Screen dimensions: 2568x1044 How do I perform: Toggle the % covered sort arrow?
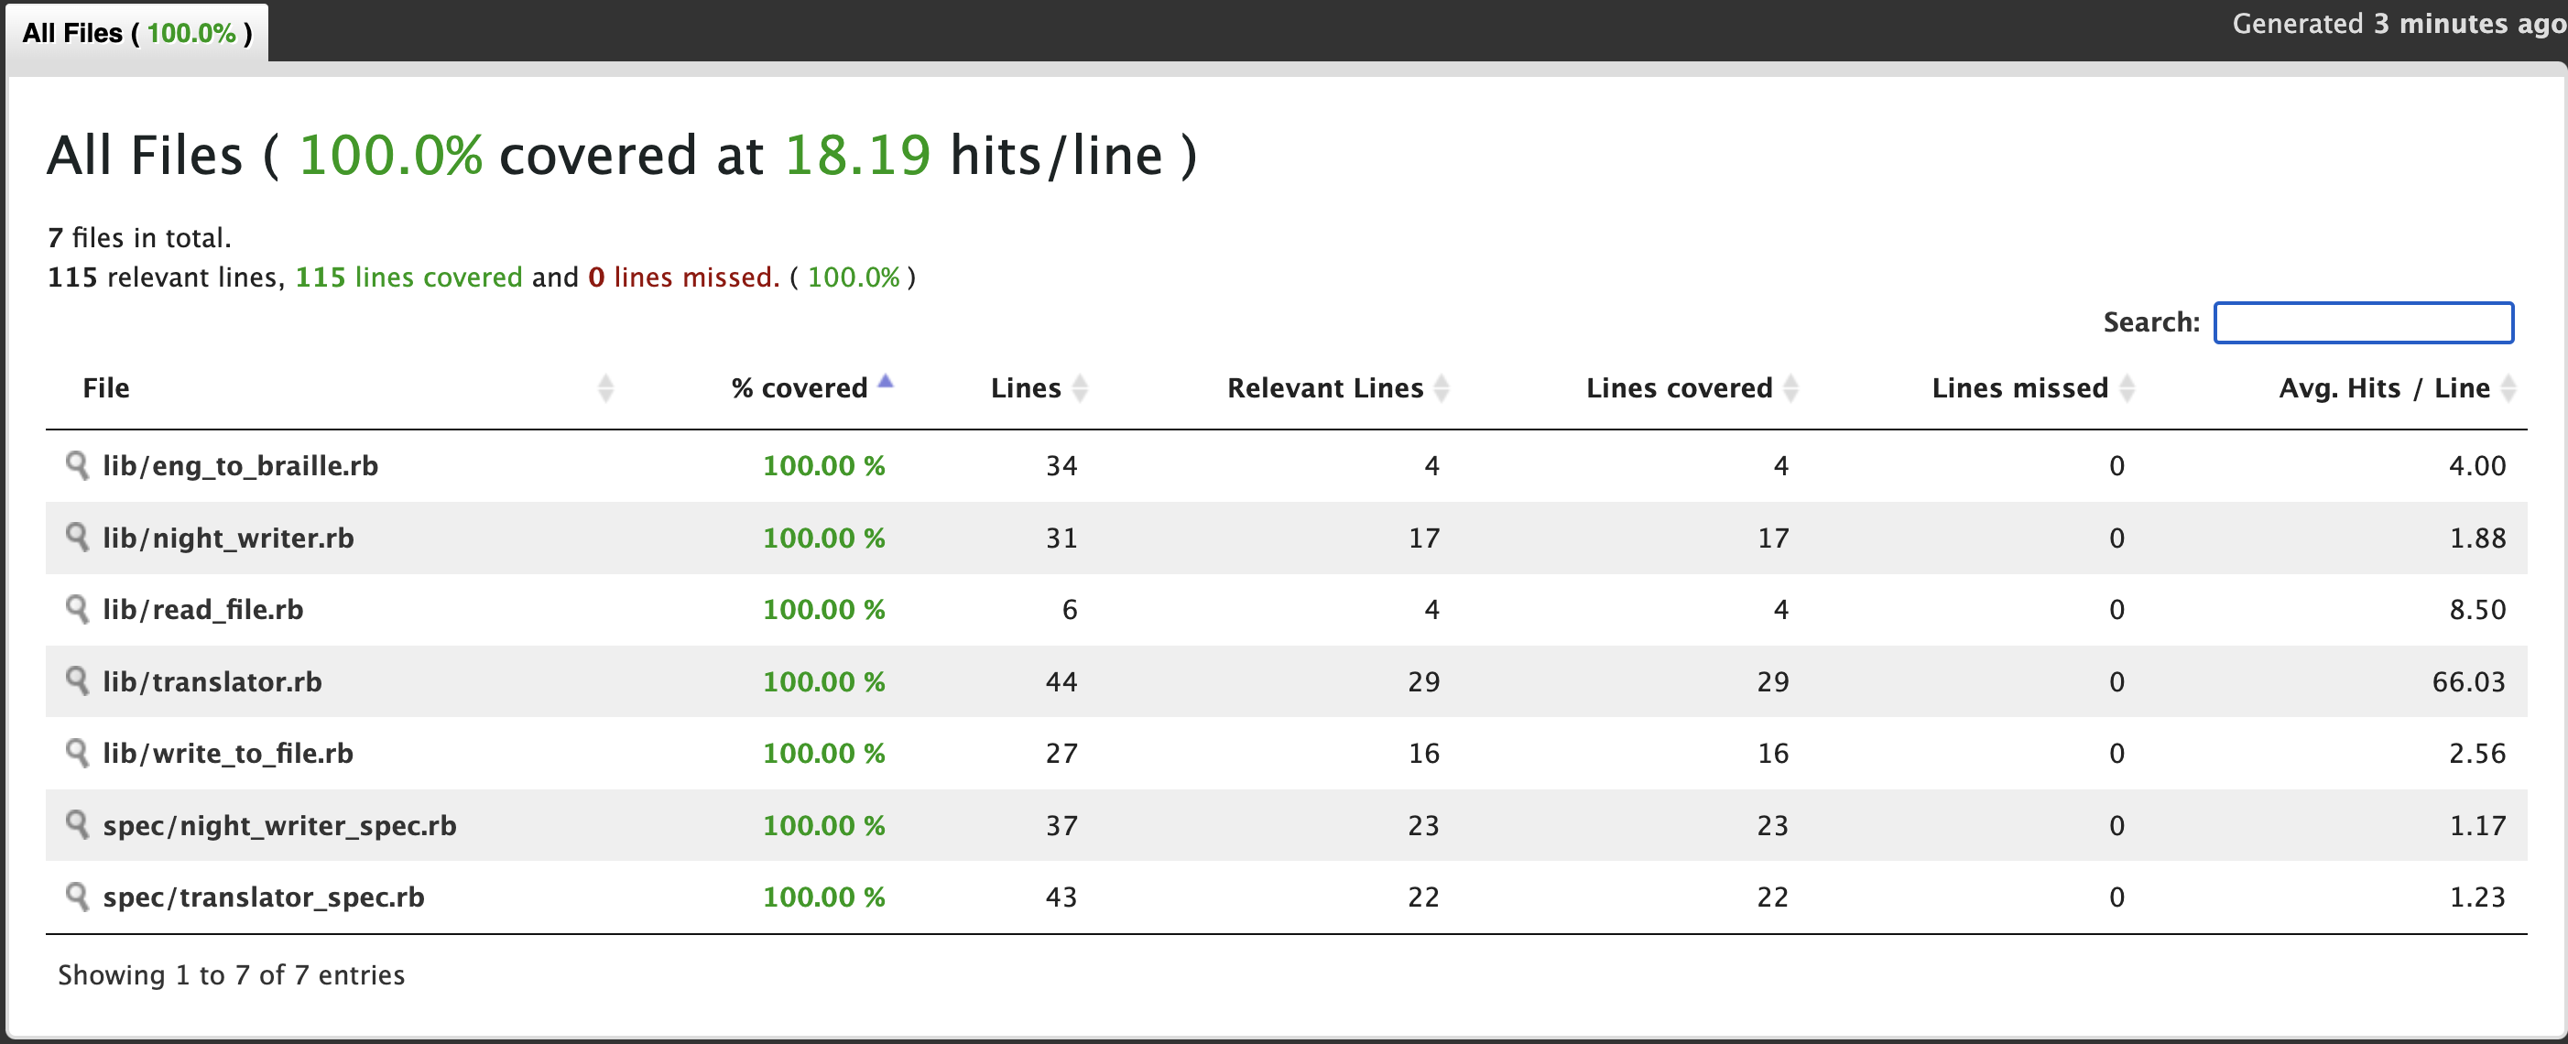tap(886, 384)
